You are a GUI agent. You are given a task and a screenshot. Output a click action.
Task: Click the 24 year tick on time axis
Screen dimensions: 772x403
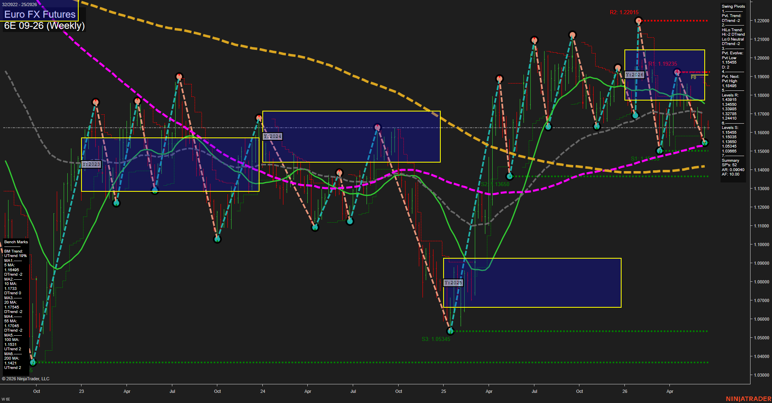[x=263, y=391]
